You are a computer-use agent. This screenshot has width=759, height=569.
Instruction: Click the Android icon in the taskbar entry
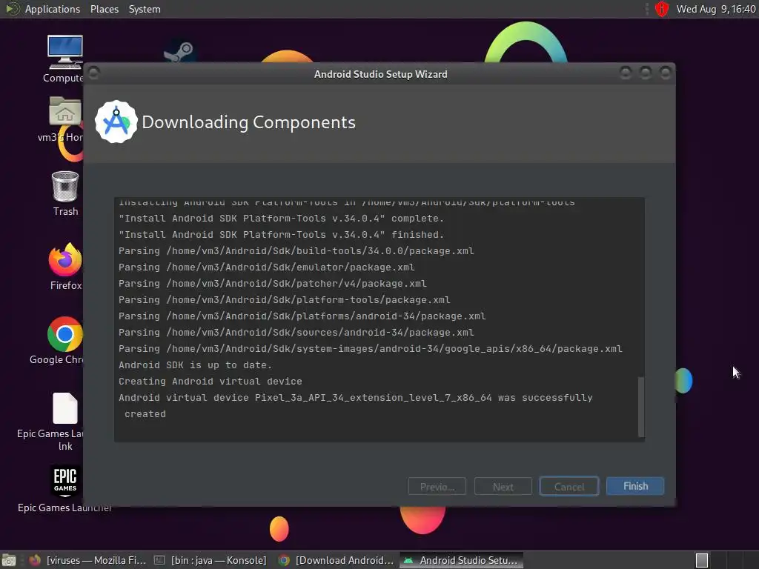408,560
